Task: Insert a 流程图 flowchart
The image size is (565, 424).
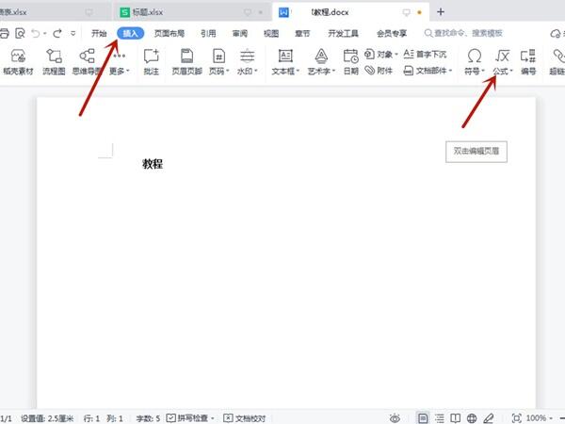Action: pyautogui.click(x=54, y=62)
